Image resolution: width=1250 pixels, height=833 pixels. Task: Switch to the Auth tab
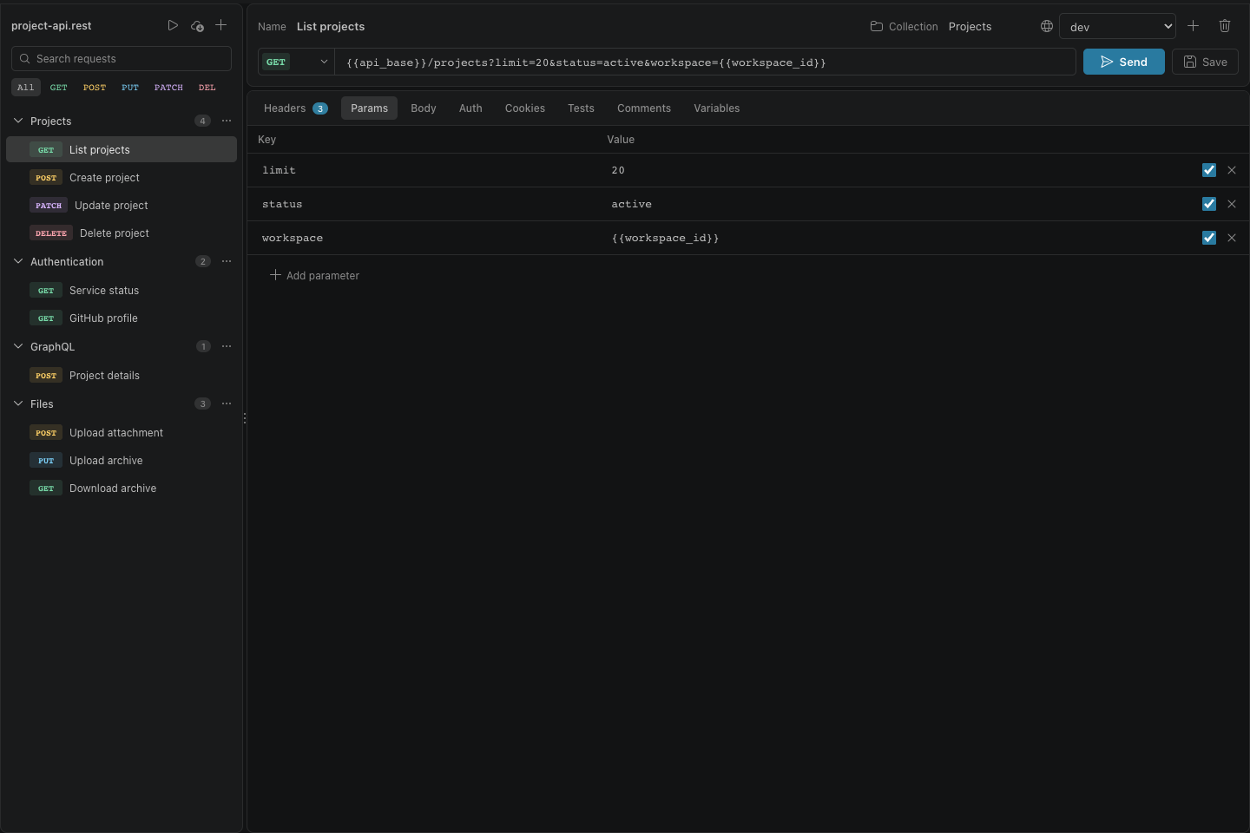tap(470, 108)
